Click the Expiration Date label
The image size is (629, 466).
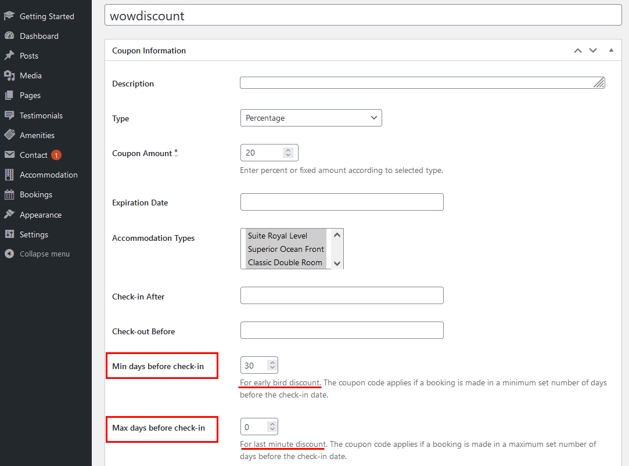tap(140, 203)
